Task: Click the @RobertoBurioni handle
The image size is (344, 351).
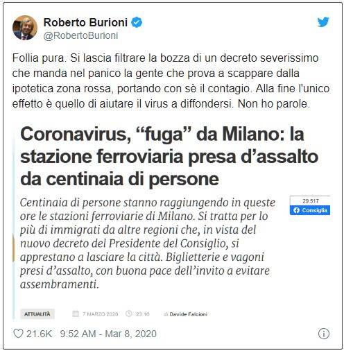Action: coord(80,36)
